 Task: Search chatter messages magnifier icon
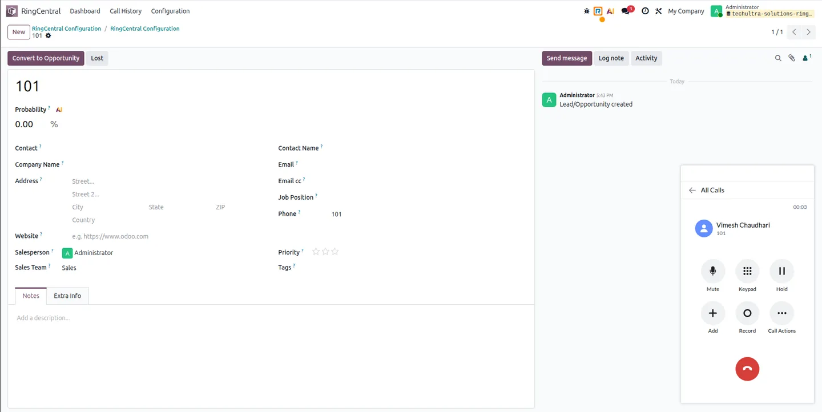(777, 58)
